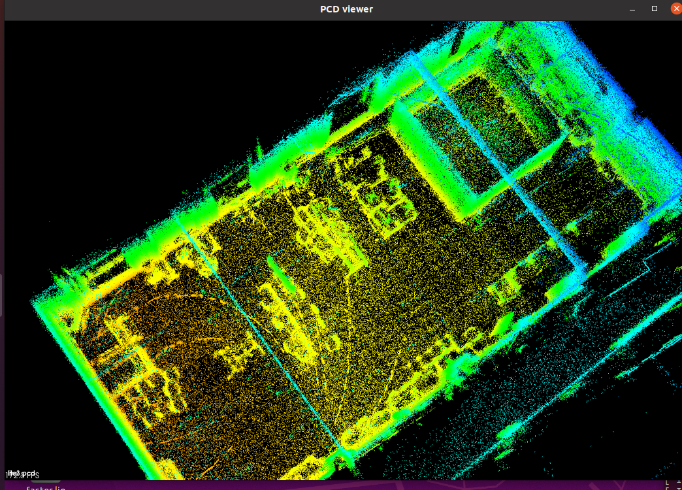Screen dimensions: 682x490
Task: Select the 'faster lio' text below the viewer
Action: click(x=46, y=487)
